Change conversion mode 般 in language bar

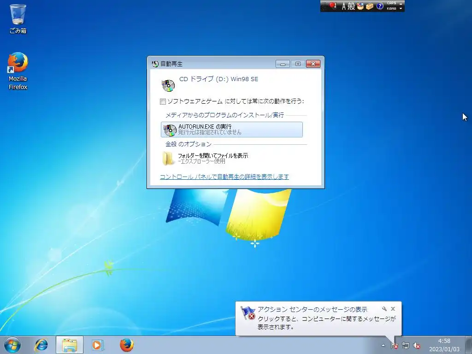coord(351,6)
